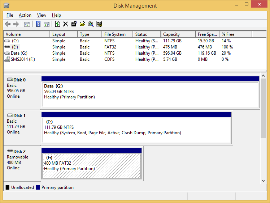
Task: Select the Data (G:) volume row name
Action: point(19,53)
